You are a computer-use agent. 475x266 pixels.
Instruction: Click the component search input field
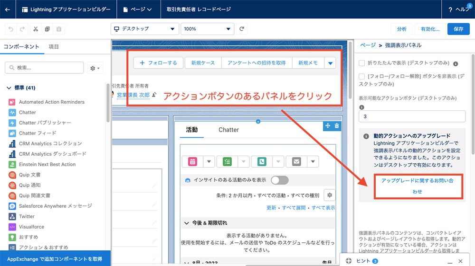tap(47, 68)
